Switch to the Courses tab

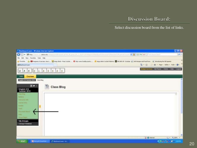(x=30, y=76)
